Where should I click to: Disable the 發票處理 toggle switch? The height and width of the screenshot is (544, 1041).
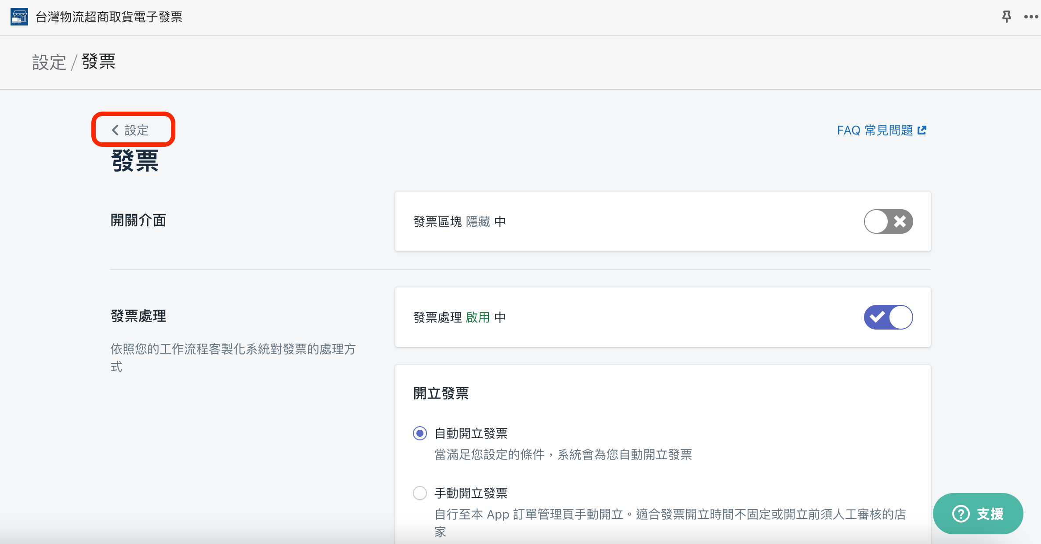click(888, 317)
